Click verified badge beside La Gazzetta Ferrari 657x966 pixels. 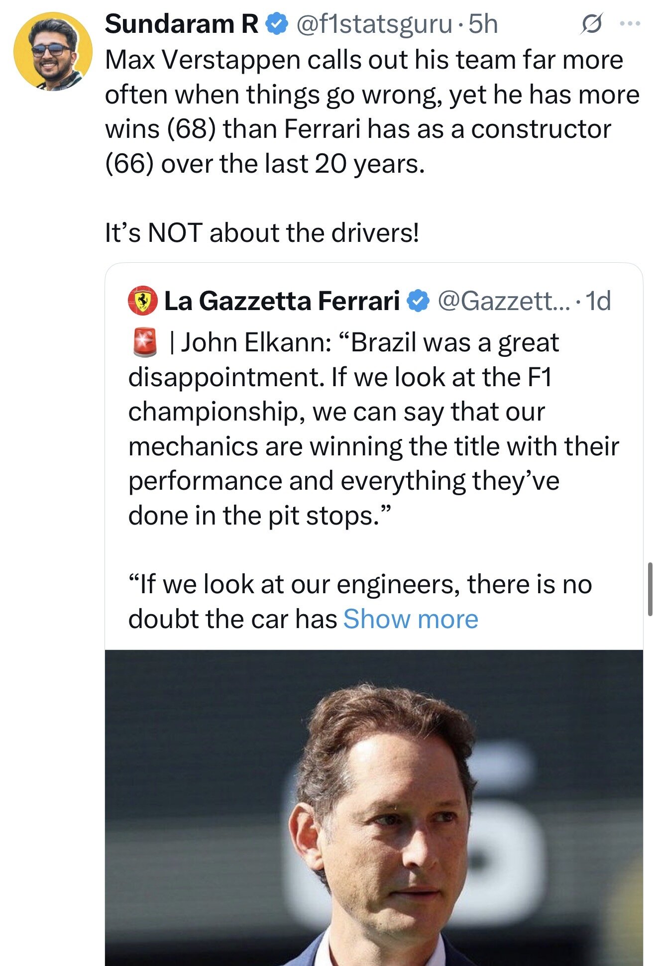[419, 301]
